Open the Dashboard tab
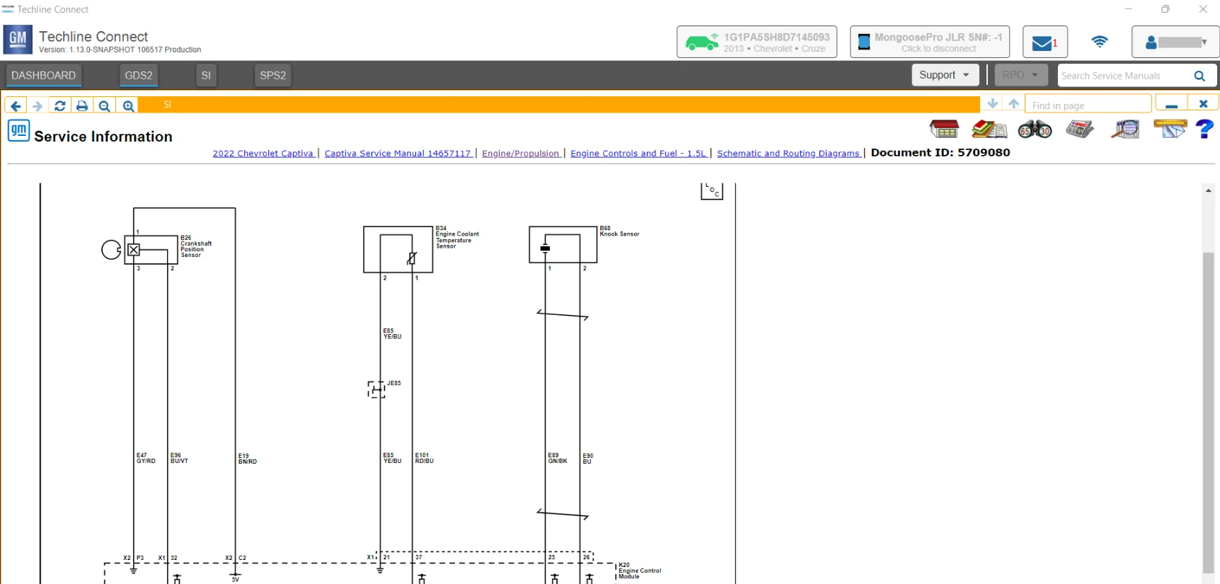Screen dimensions: 1220x584 click(43, 76)
